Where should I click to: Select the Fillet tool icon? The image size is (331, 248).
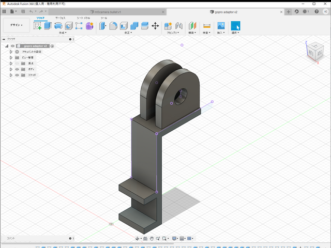click(x=113, y=26)
